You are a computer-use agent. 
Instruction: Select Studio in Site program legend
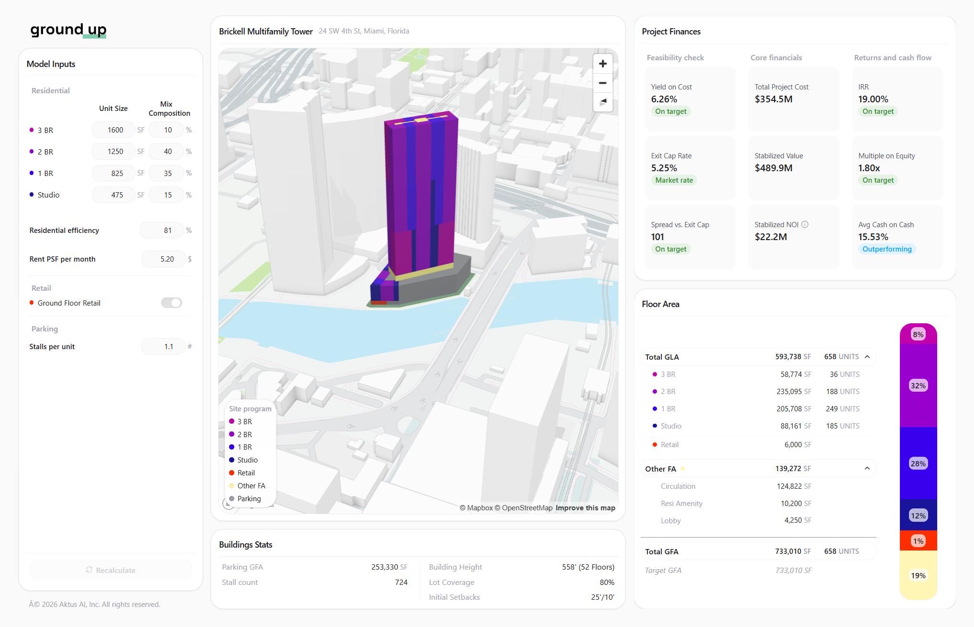pyautogui.click(x=244, y=460)
